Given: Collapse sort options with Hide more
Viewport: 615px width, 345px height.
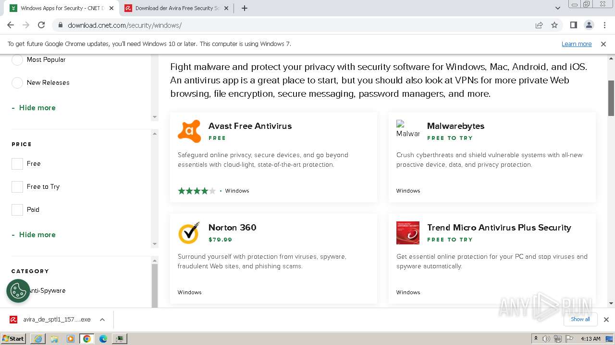Looking at the screenshot, I should tap(34, 108).
